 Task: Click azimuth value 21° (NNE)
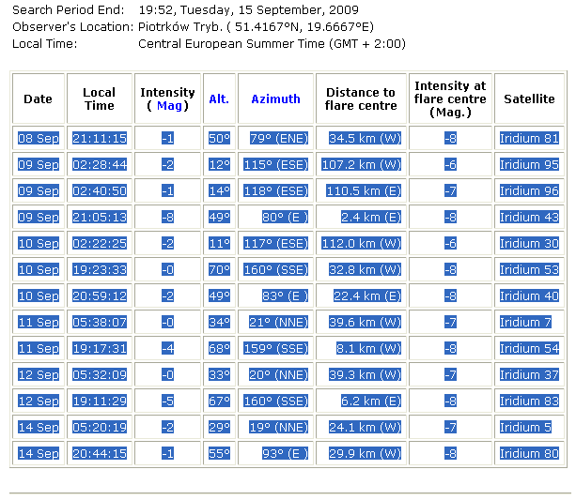[278, 322]
